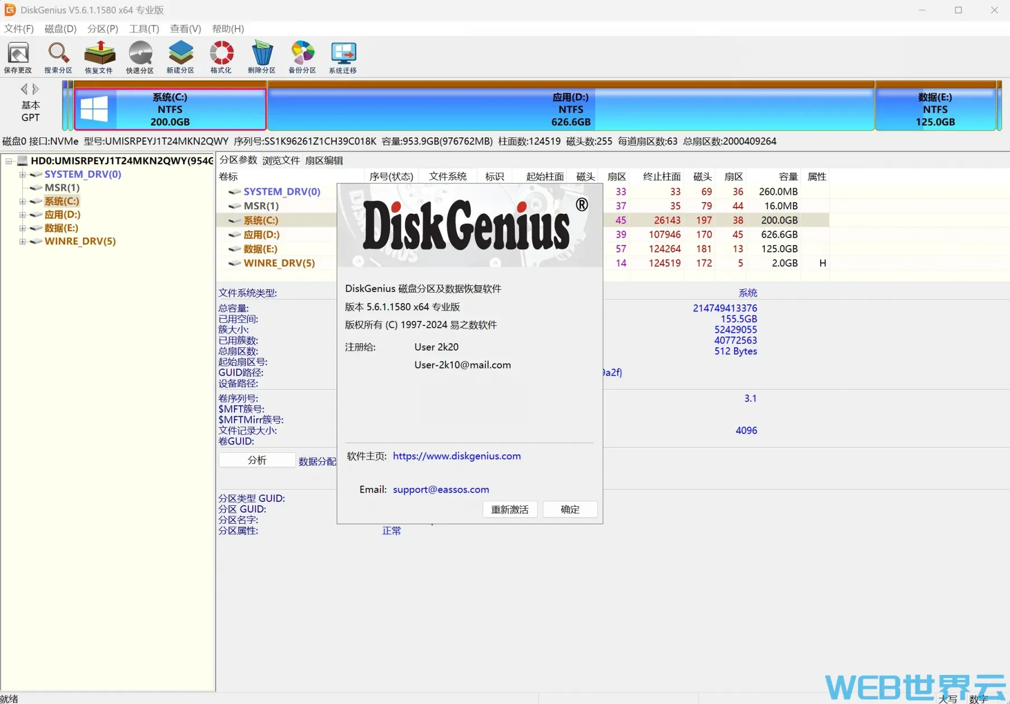Open the 文件(F) menu
1010x704 pixels.
click(19, 28)
